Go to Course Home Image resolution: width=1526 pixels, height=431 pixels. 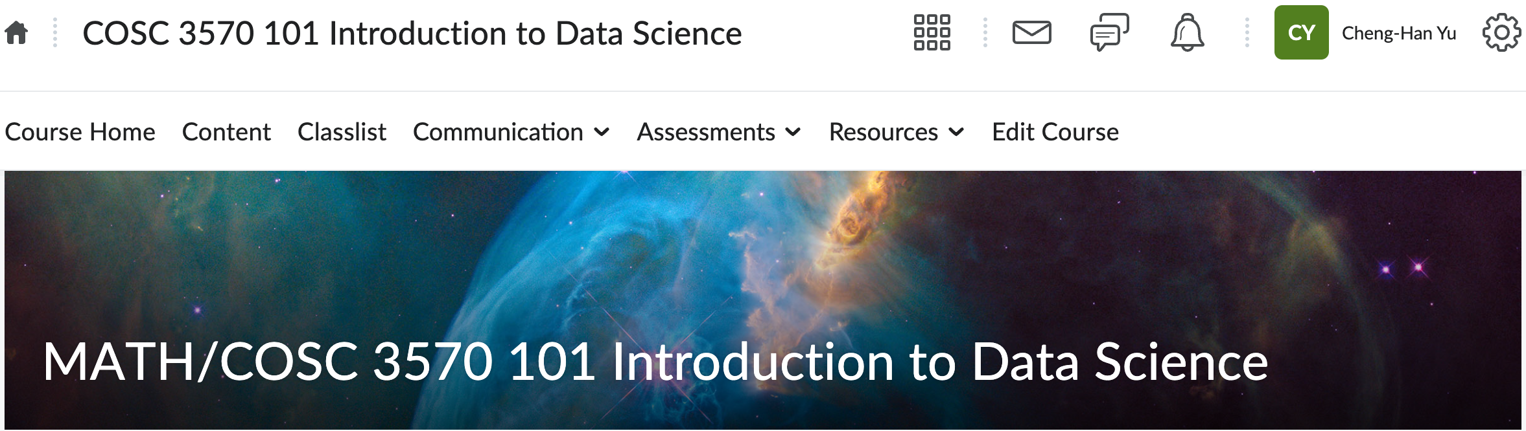80,132
